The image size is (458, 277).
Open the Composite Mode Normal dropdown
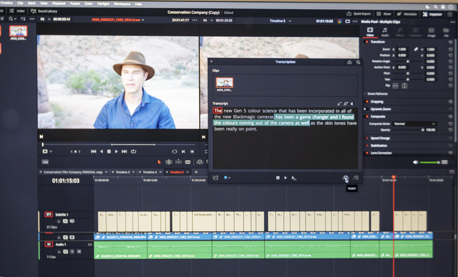(414, 124)
